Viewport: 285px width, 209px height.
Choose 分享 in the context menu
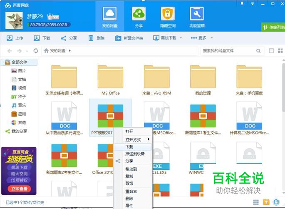tap(133, 161)
